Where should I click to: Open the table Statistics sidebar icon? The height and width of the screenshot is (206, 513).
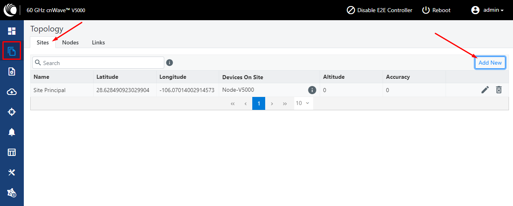click(x=12, y=152)
